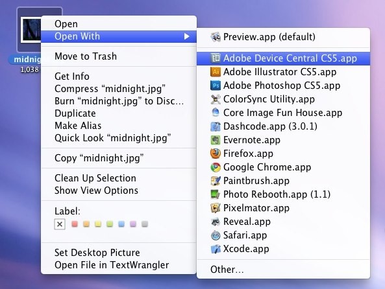Open with Paintbrush.app text
Screen dimensions: 385x289
click(x=256, y=181)
